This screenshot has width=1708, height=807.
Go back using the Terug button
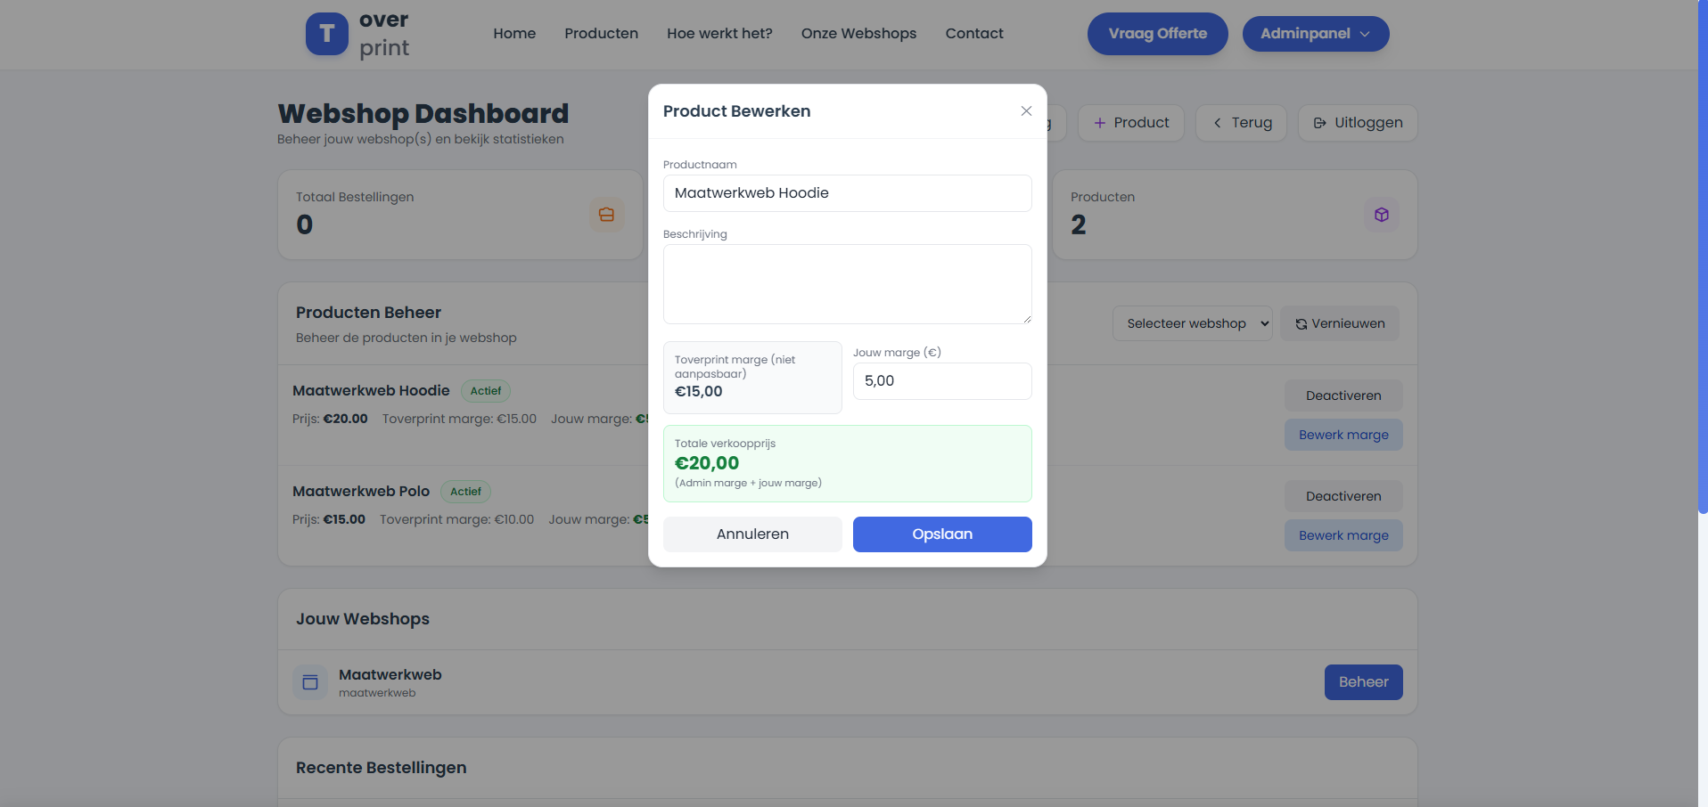pyautogui.click(x=1241, y=123)
